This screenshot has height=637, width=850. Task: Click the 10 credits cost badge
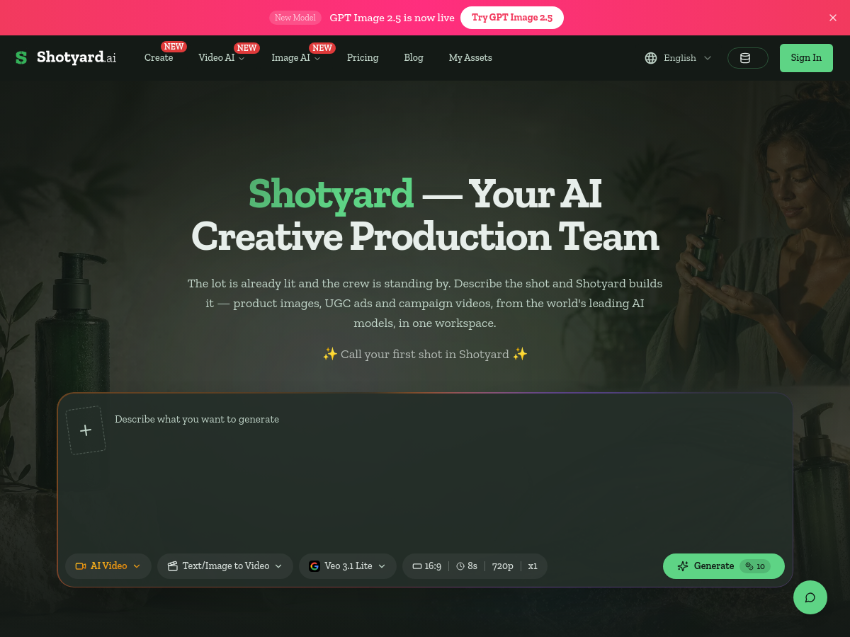755,566
